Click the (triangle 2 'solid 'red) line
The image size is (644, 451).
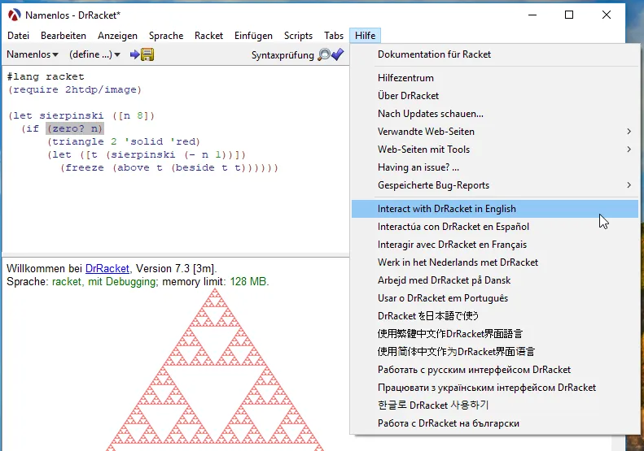coord(124,142)
